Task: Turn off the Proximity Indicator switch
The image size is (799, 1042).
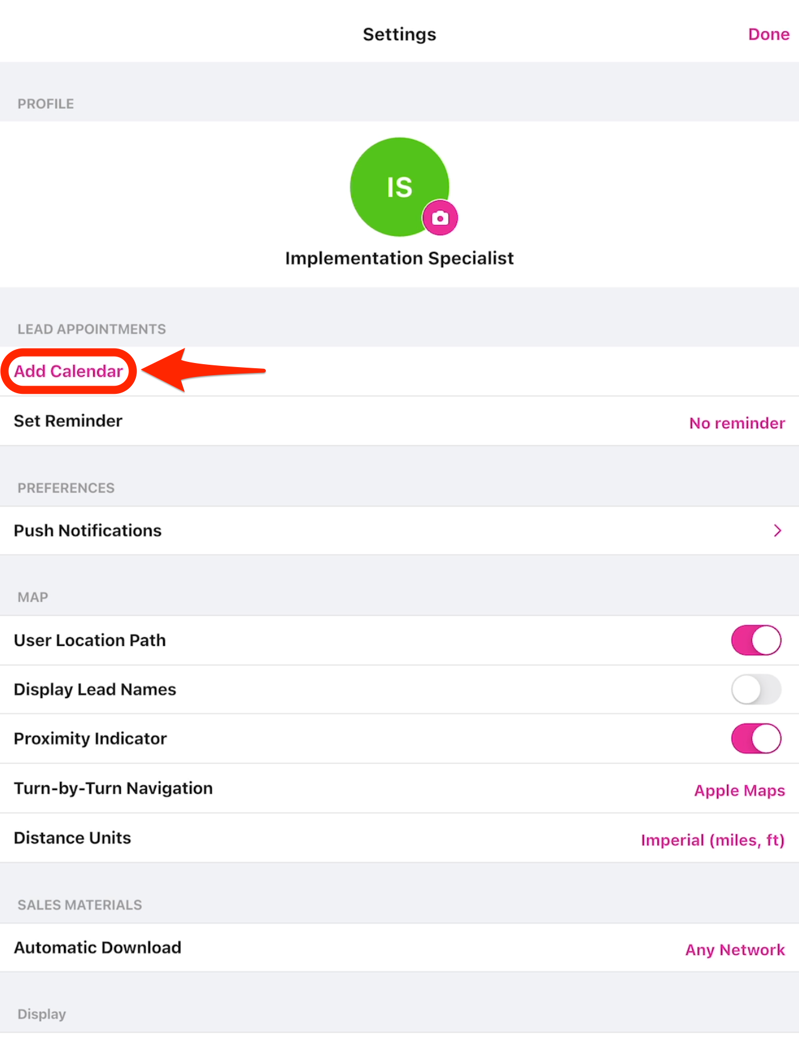Action: (756, 738)
